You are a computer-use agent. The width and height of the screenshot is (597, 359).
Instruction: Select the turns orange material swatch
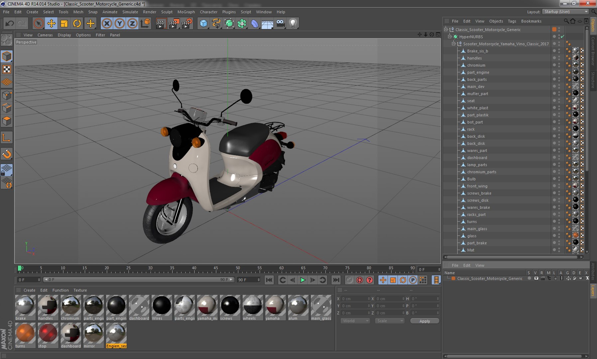point(25,335)
